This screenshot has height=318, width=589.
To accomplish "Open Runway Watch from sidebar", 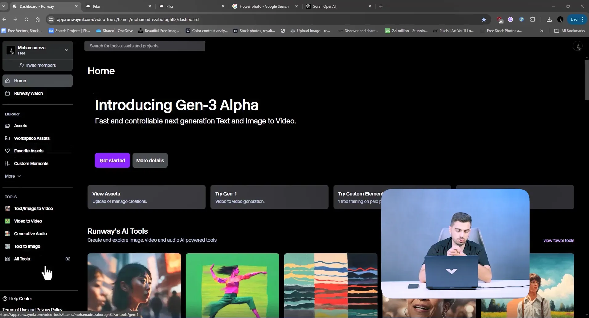I will click(28, 93).
